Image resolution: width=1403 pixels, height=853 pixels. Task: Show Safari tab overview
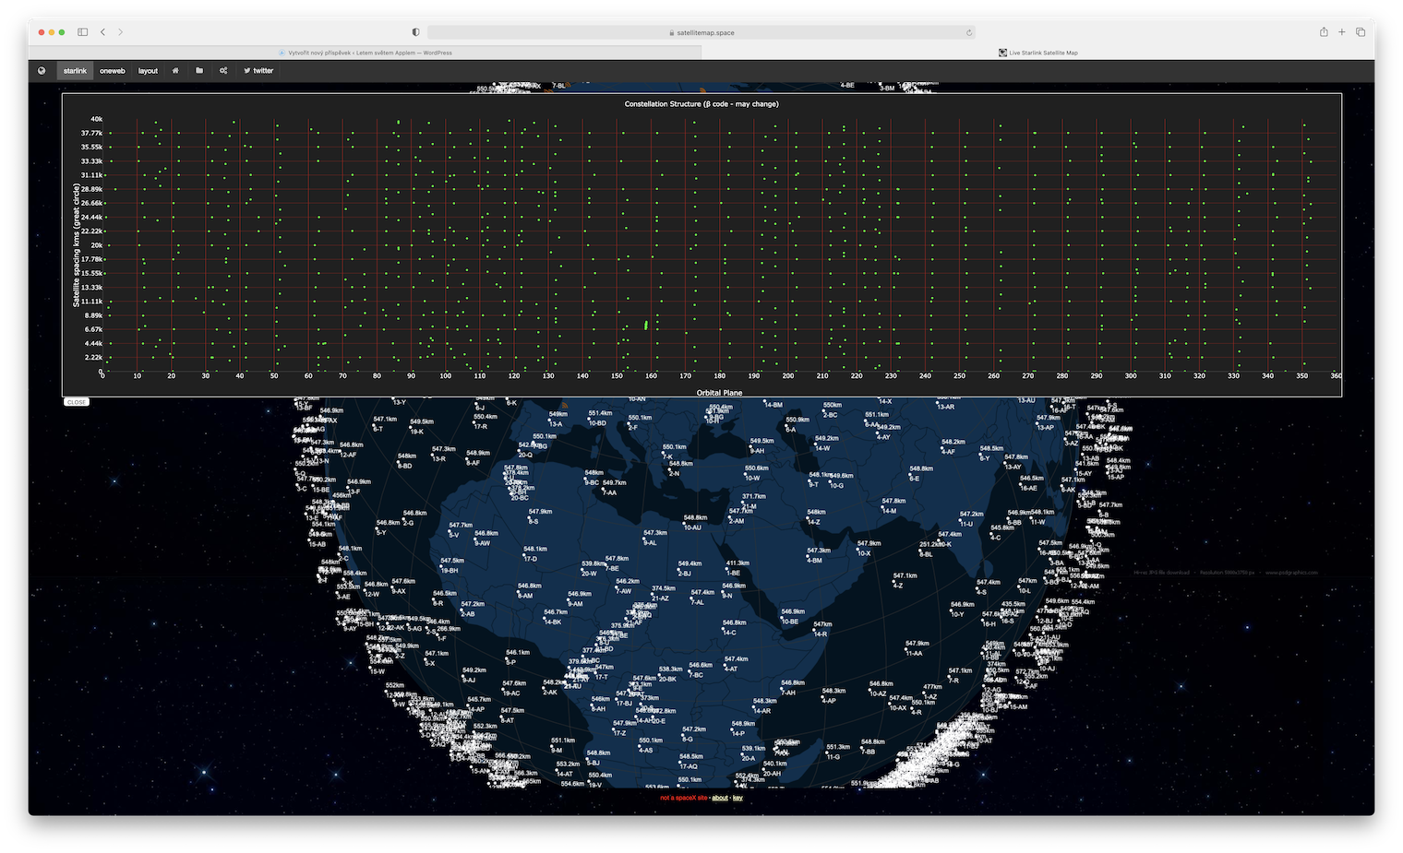1361,32
